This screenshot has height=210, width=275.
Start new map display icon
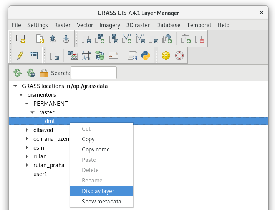click(20, 39)
